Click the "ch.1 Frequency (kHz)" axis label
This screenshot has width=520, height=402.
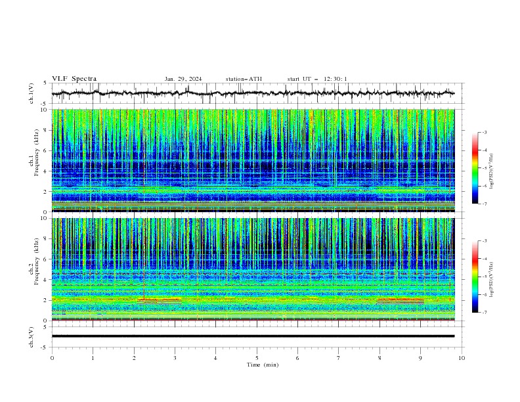click(x=35, y=152)
